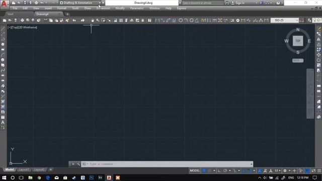Select the Arc Length dimension tool
This screenshot has height=181, width=322.
pyautogui.click(x=169, y=20)
